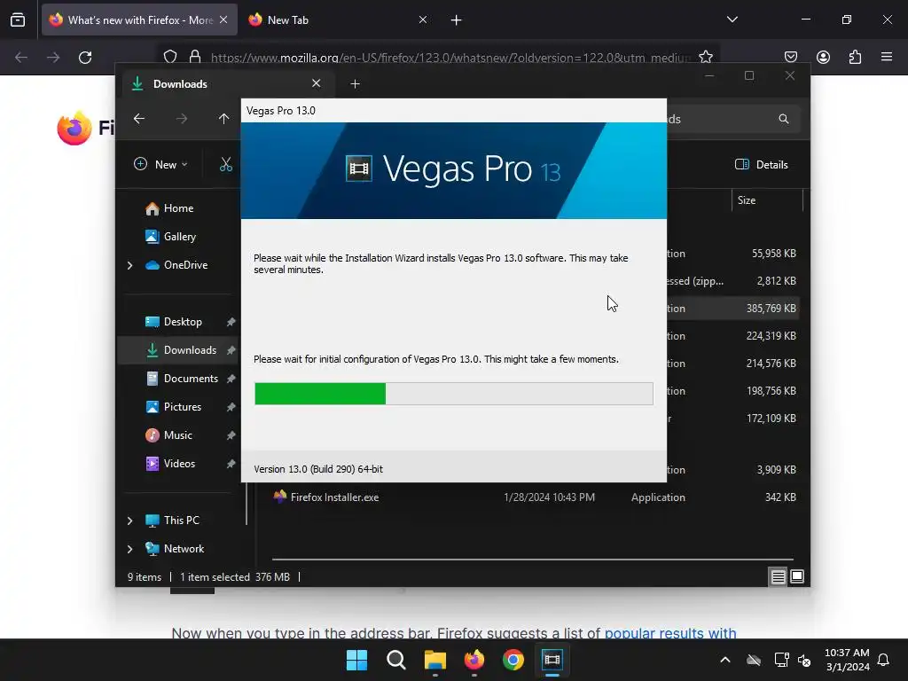Click the Firefox forward arrow
This screenshot has height=681, width=908.
(53, 58)
